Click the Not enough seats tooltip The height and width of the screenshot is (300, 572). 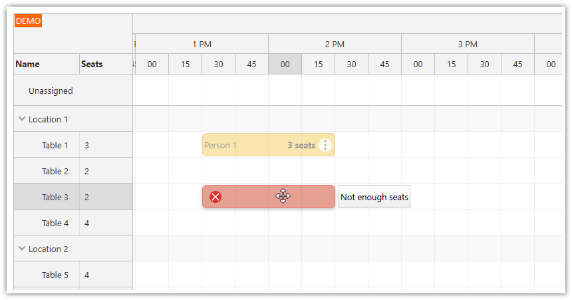point(374,197)
